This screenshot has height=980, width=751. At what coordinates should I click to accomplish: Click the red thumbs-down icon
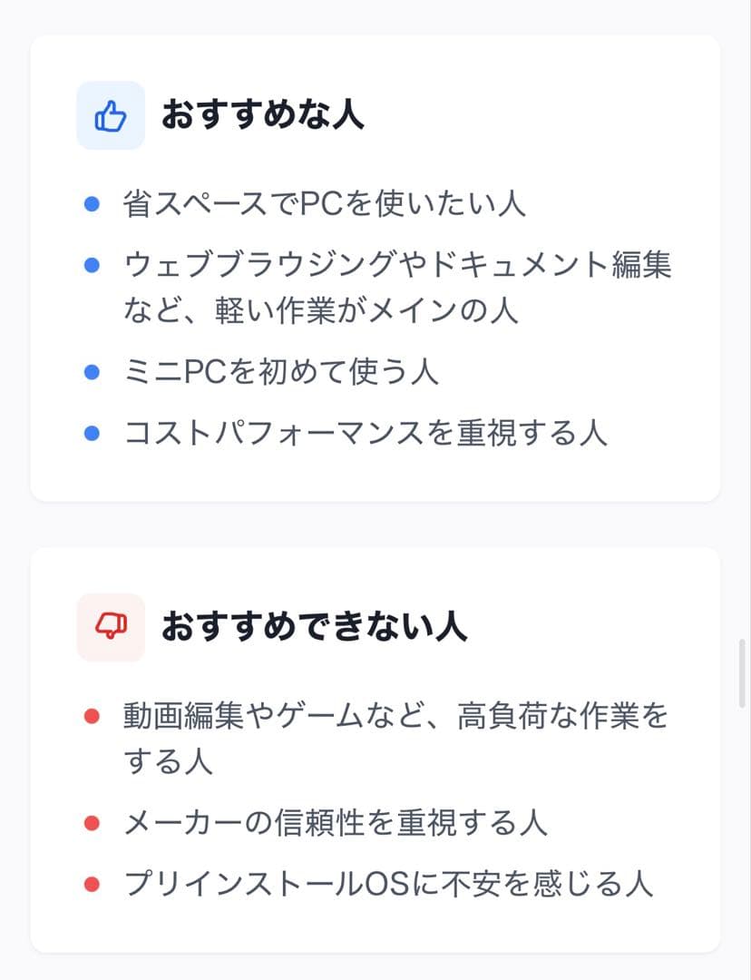coord(111,627)
